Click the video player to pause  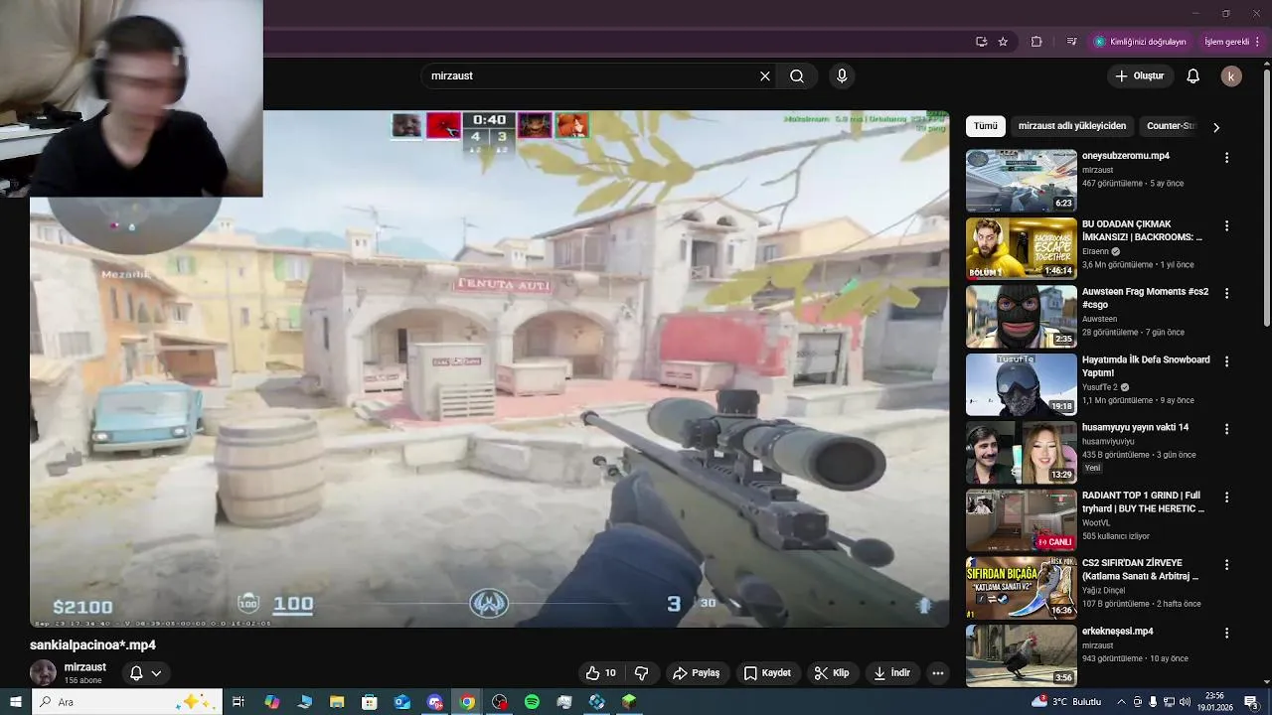point(489,368)
